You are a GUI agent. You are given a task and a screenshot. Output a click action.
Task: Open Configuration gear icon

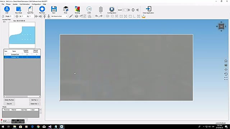(112, 9)
